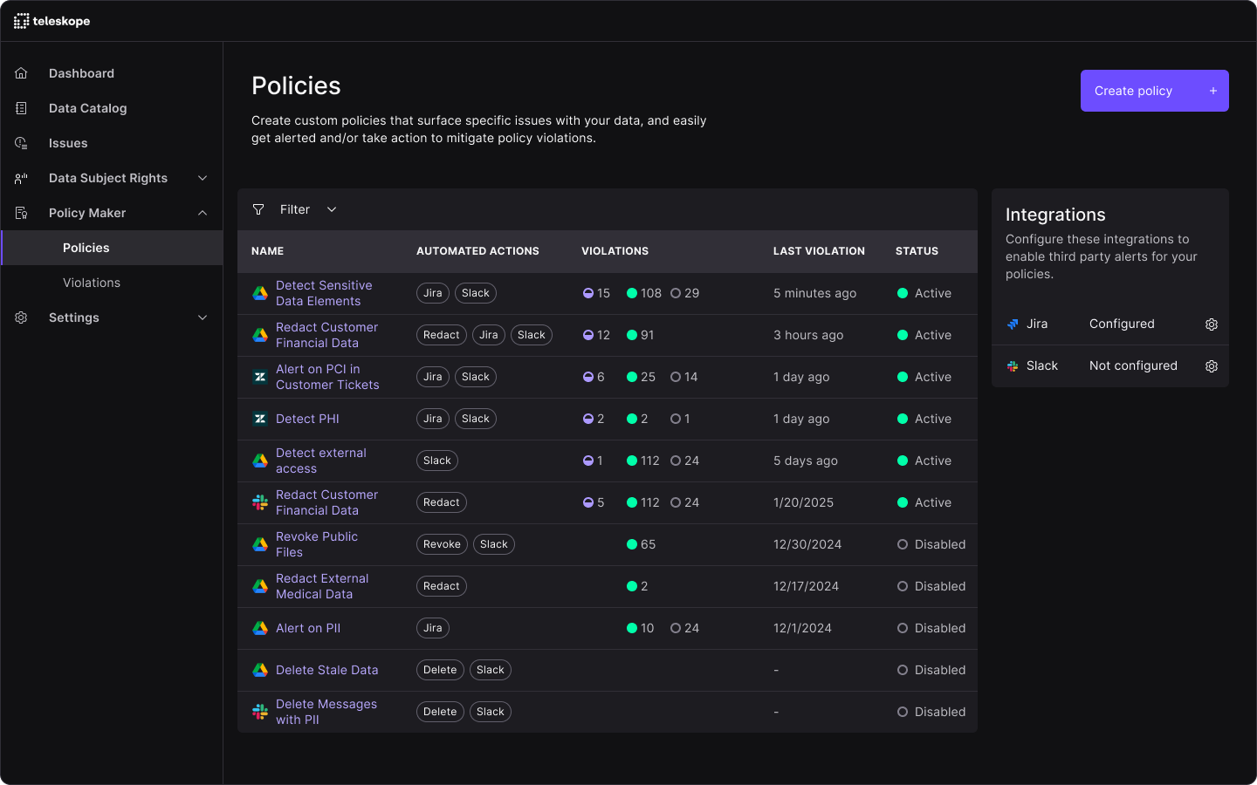Screen dimensions: 1257x785
Task: Click the Create policy button
Action: (x=1154, y=91)
